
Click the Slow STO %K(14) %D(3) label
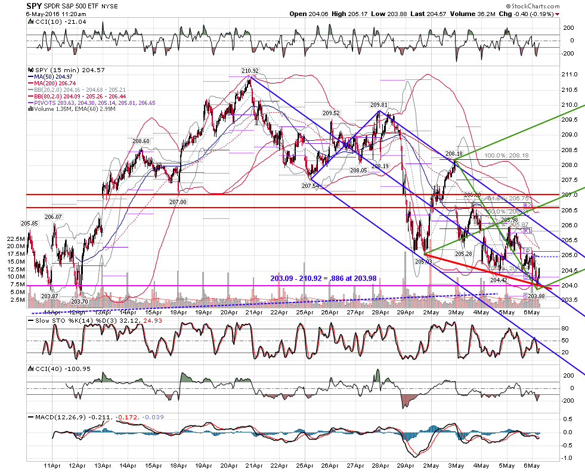click(x=98, y=320)
